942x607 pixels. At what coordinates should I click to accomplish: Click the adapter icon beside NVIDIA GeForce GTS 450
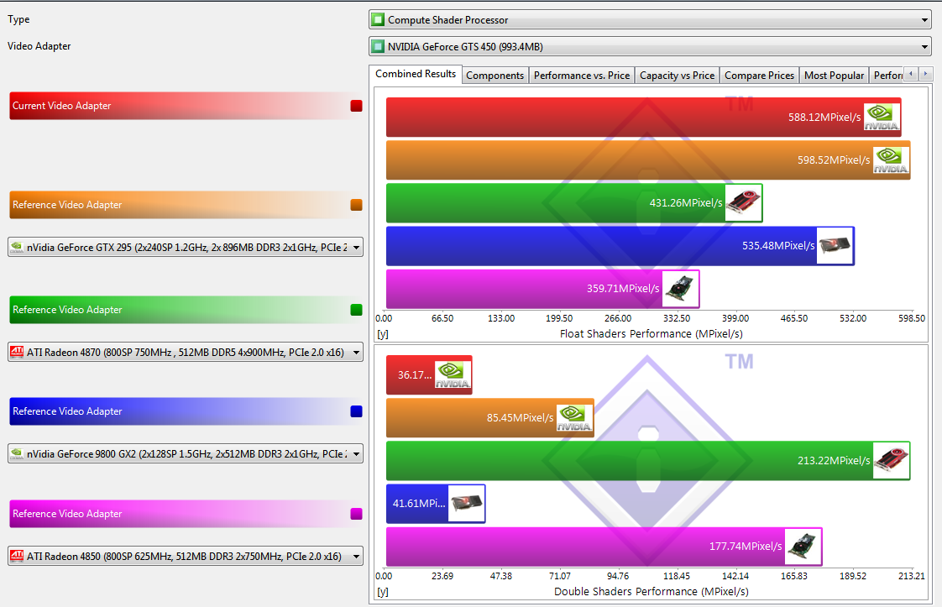pos(378,46)
